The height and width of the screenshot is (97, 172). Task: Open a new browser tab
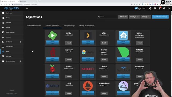point(40,1)
